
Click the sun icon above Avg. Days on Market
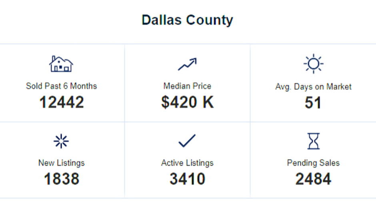tap(314, 64)
